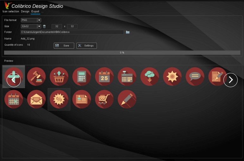Choose the calendar 25 icon preview
This screenshot has width=244, height=161.
pos(104,76)
